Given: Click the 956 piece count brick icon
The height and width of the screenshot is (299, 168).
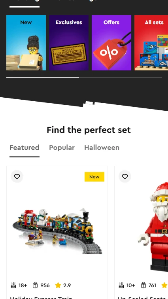Looking at the screenshot, I should click(x=35, y=285).
